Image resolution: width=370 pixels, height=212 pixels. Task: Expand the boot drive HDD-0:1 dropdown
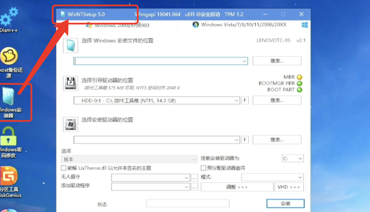236,101
